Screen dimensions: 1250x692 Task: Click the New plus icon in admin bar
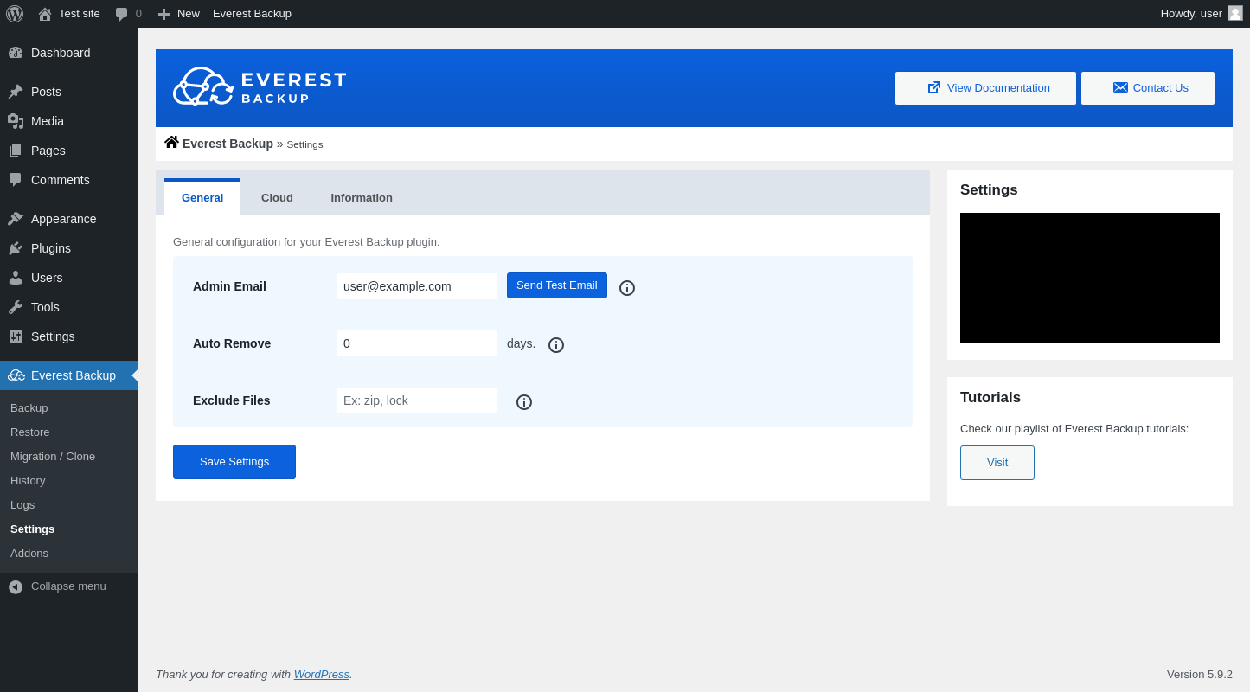point(163,14)
